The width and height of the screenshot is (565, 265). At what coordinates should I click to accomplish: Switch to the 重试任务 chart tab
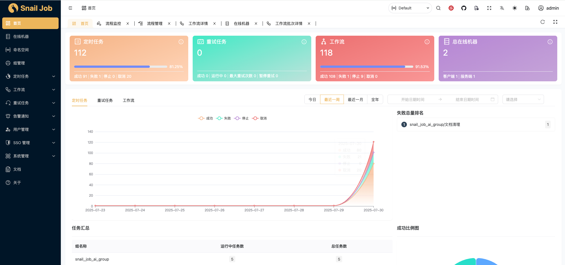click(x=105, y=100)
